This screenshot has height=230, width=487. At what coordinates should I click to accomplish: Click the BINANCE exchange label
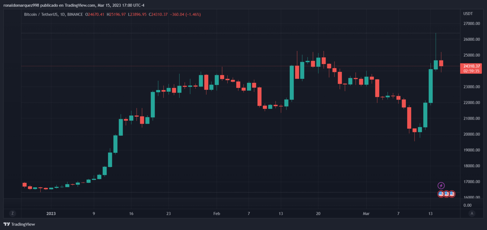[75, 15]
